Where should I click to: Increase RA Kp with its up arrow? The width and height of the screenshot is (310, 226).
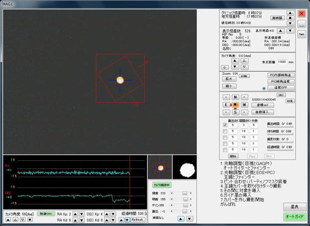tap(75, 214)
